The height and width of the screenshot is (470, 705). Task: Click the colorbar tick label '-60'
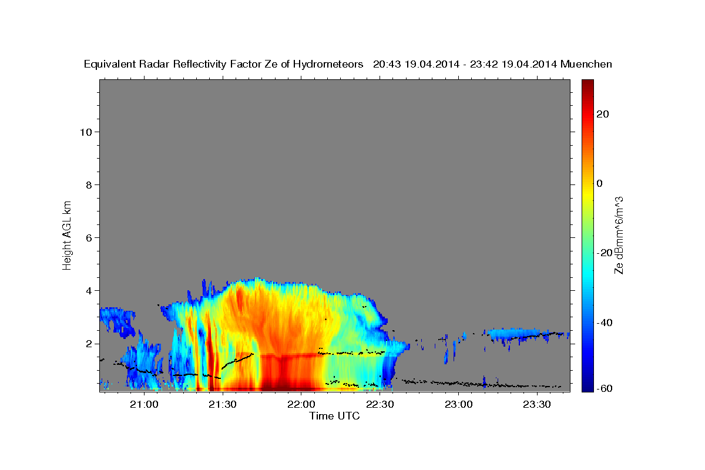[604, 388]
